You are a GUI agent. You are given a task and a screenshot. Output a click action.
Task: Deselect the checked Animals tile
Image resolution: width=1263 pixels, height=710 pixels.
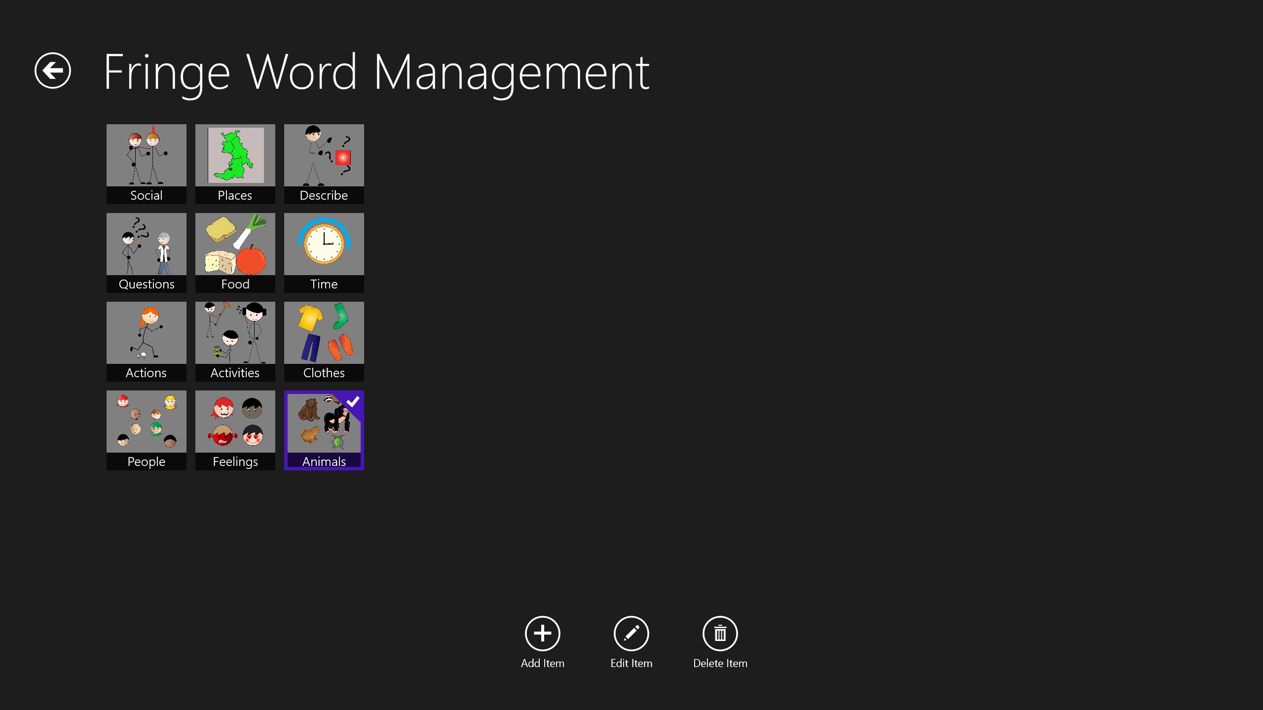tap(324, 430)
